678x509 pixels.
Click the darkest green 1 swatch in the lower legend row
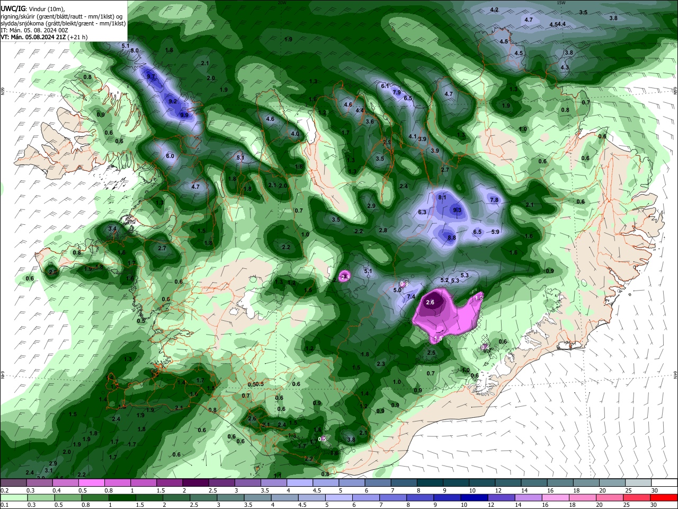click(121, 497)
